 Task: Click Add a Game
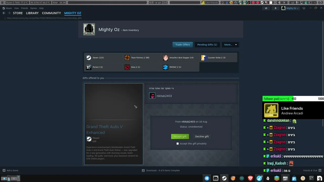[10, 170]
